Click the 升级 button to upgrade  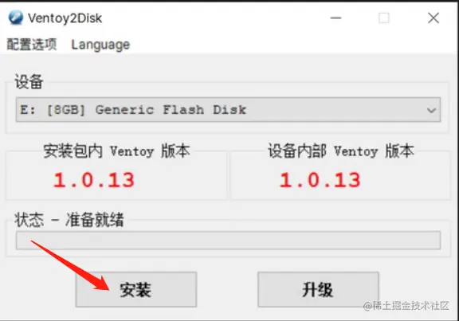(318, 289)
